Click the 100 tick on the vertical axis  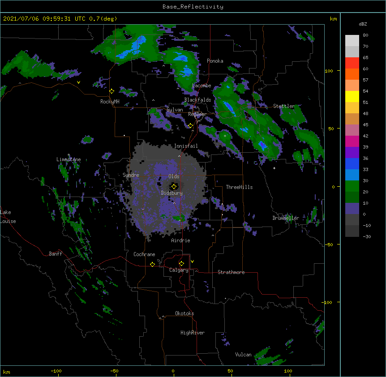click(x=329, y=71)
